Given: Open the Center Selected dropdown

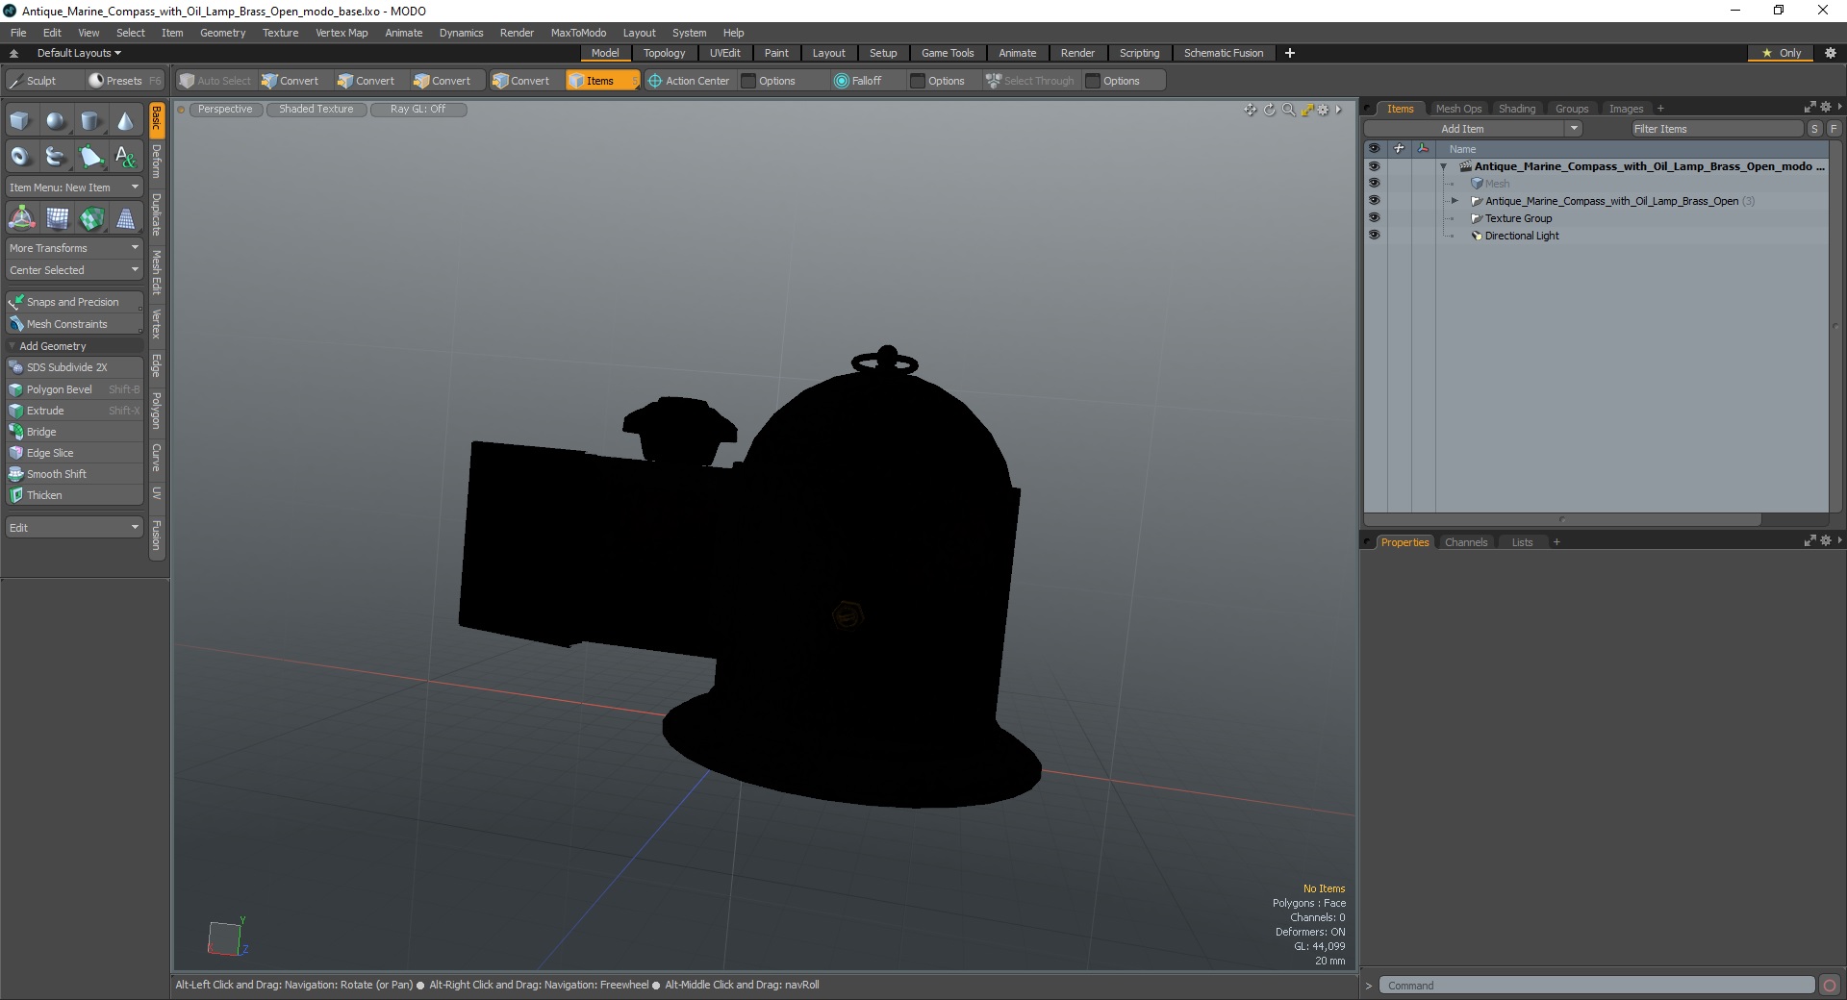Looking at the screenshot, I should [74, 270].
